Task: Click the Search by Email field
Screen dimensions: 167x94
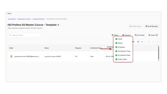Action: point(24,35)
